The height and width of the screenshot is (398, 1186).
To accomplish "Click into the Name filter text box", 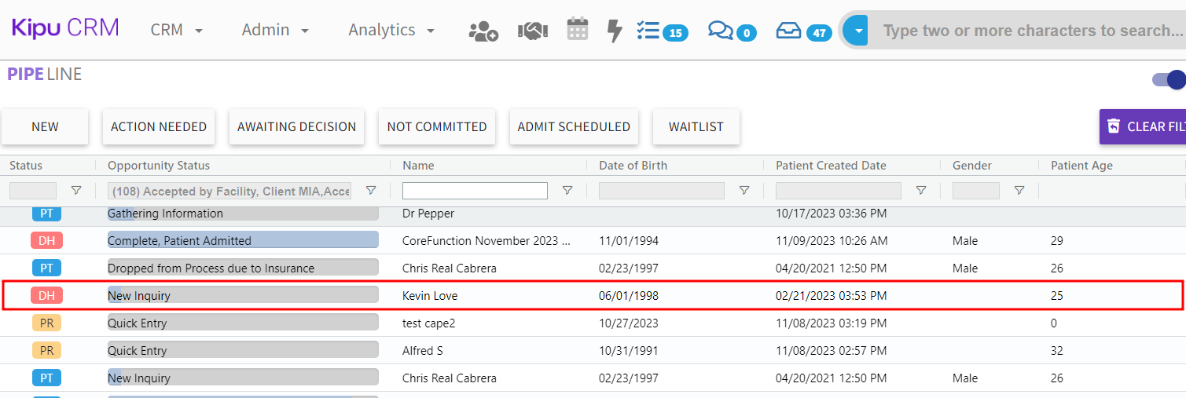I will pyautogui.click(x=475, y=191).
